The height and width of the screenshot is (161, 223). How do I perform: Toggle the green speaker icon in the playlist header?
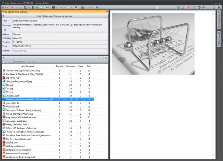(106, 58)
